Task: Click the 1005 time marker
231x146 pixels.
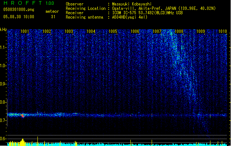Action: [113, 31]
